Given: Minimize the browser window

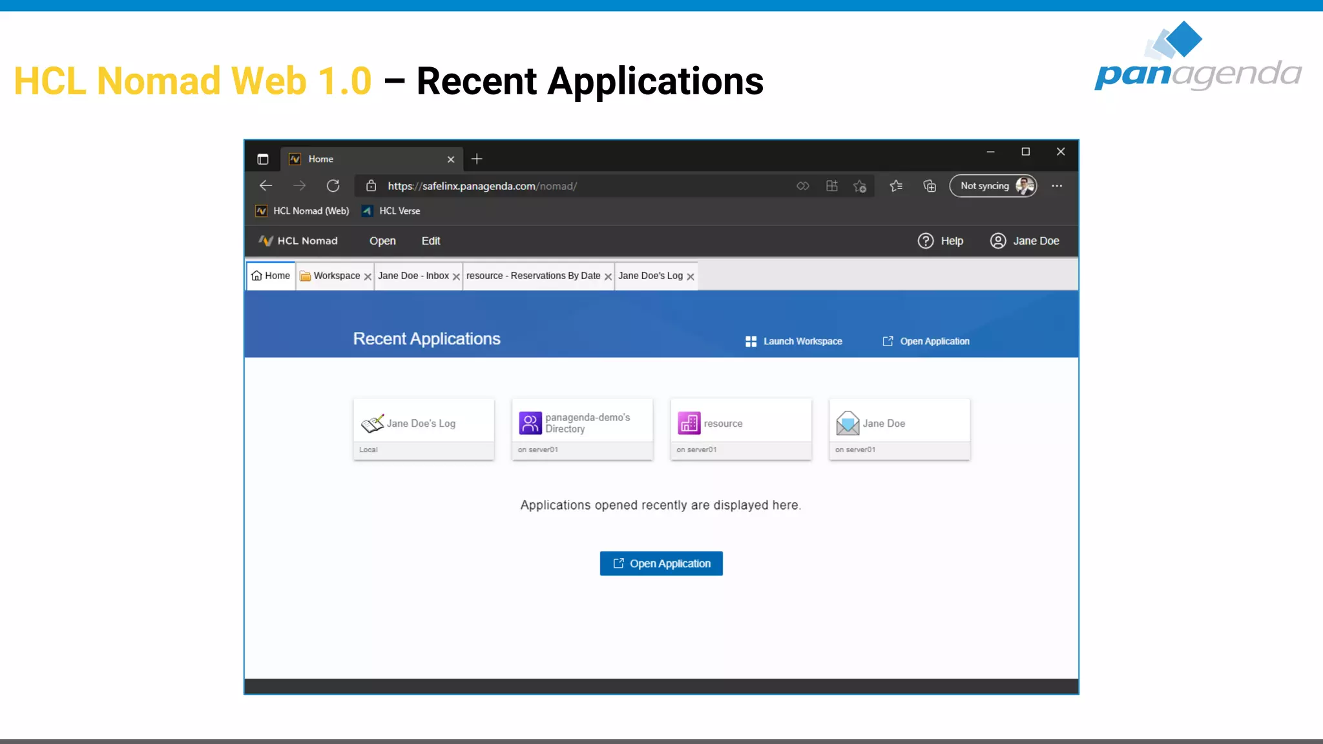Looking at the screenshot, I should tap(990, 152).
